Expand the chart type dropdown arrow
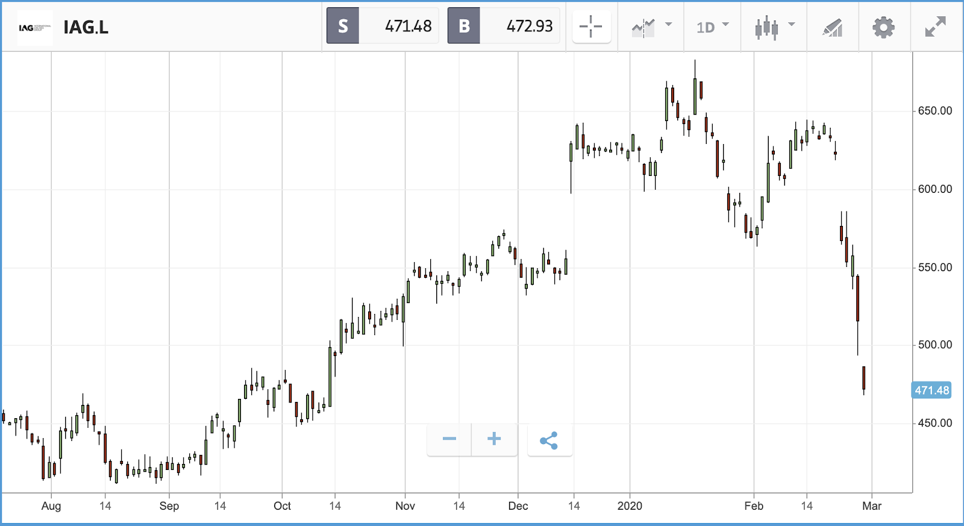 click(x=792, y=25)
